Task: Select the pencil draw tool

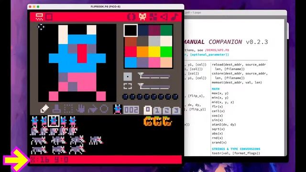Action: click(44, 109)
